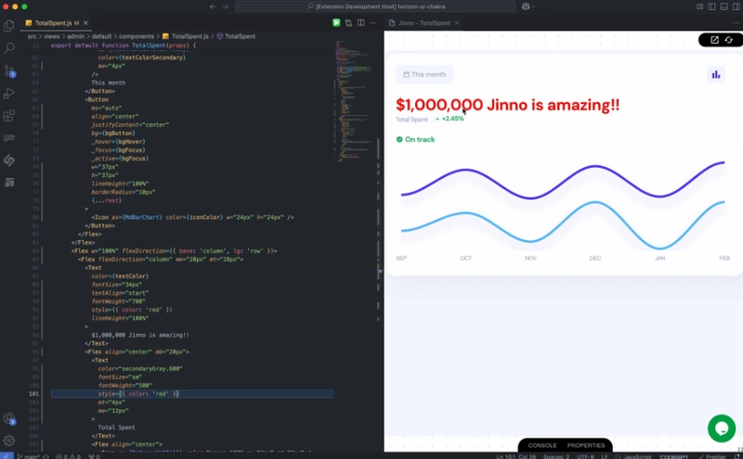
Task: Refresh the Jinno preview
Action: click(x=729, y=40)
